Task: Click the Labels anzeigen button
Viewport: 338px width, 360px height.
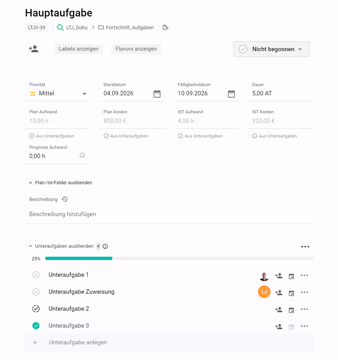Action: click(79, 49)
